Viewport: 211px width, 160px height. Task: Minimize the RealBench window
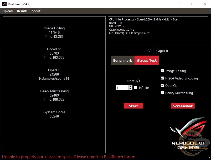(x=181, y=4)
